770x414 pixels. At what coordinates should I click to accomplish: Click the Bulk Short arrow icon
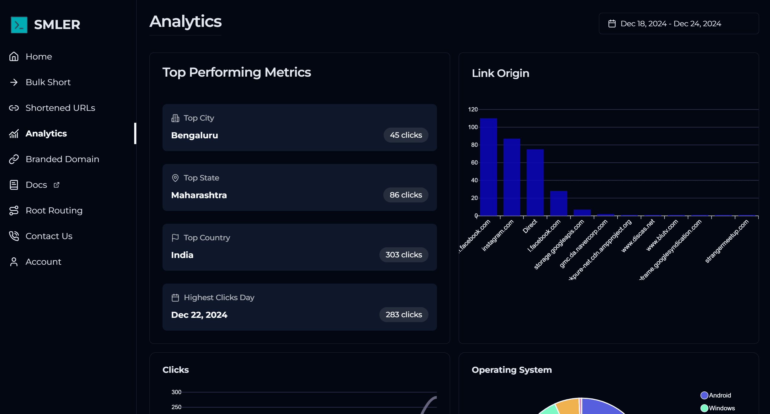click(14, 82)
